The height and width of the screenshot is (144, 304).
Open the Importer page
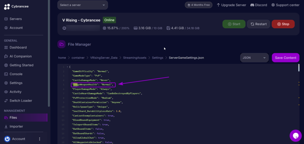pyautogui.click(x=14, y=126)
